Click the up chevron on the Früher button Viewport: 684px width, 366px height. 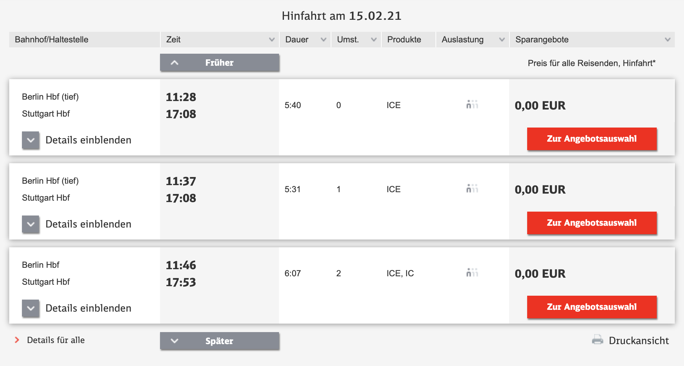tap(174, 63)
